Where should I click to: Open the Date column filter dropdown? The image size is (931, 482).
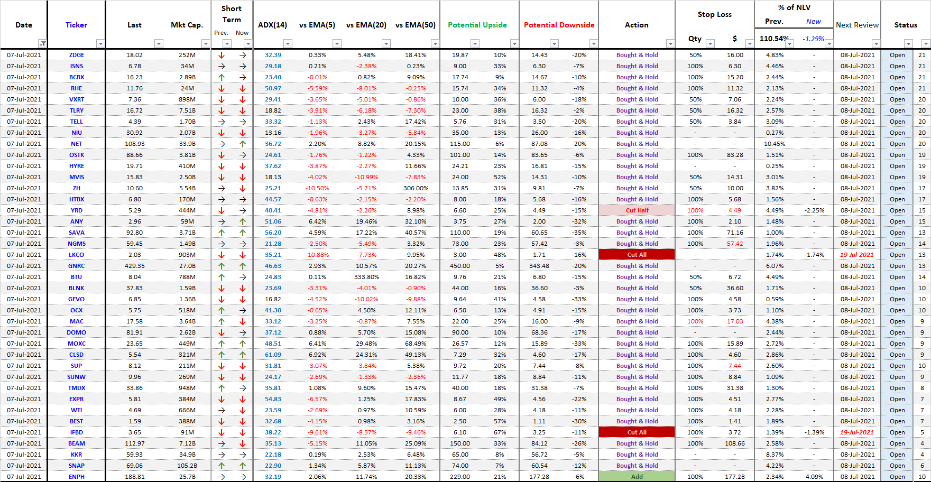[x=42, y=43]
